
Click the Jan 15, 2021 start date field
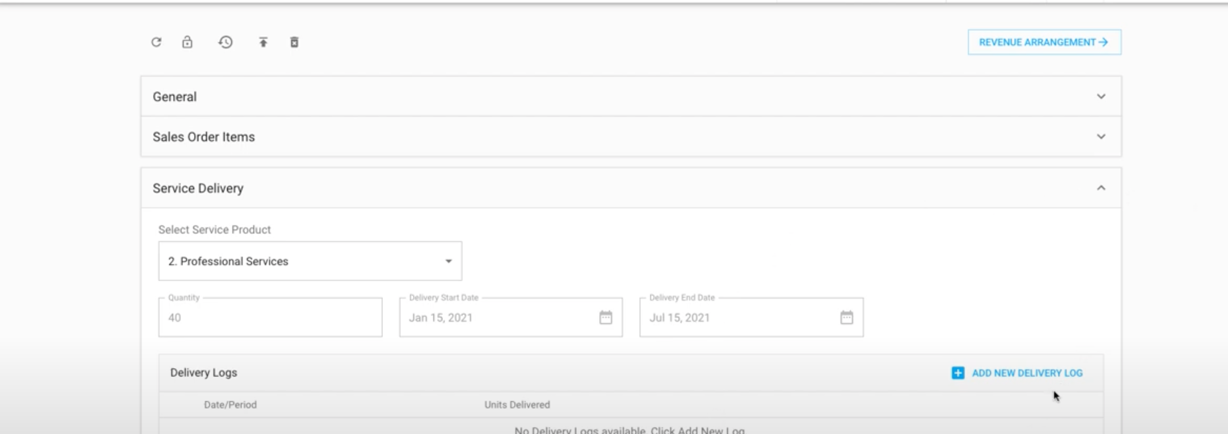click(496, 318)
